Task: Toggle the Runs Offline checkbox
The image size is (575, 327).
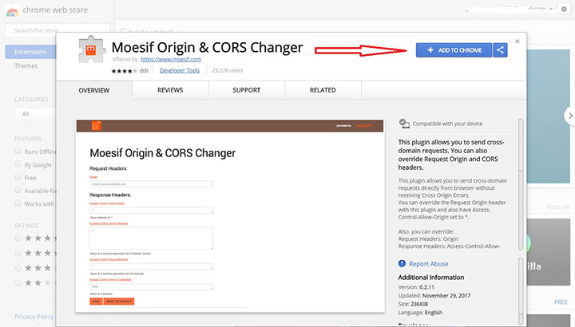Action: point(18,151)
